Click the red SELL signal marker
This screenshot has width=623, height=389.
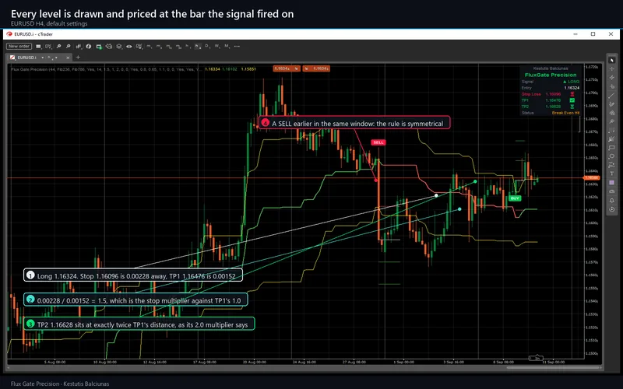pyautogui.click(x=378, y=142)
